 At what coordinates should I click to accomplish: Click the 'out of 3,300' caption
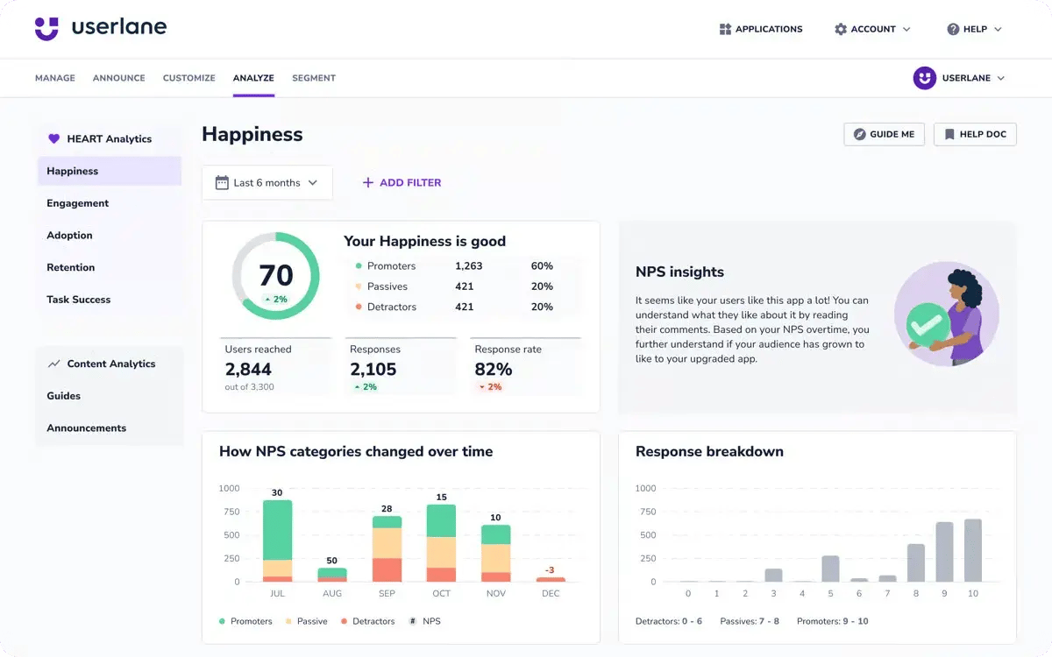(250, 387)
